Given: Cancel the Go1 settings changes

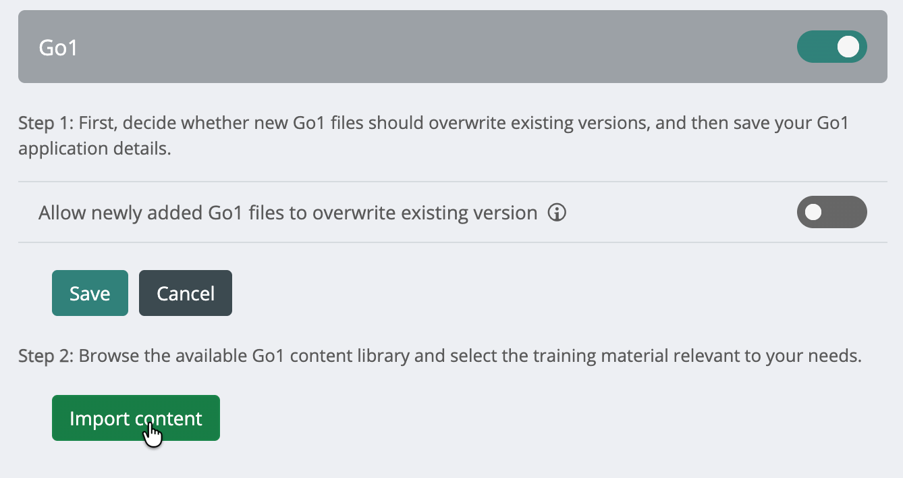Looking at the screenshot, I should point(186,293).
